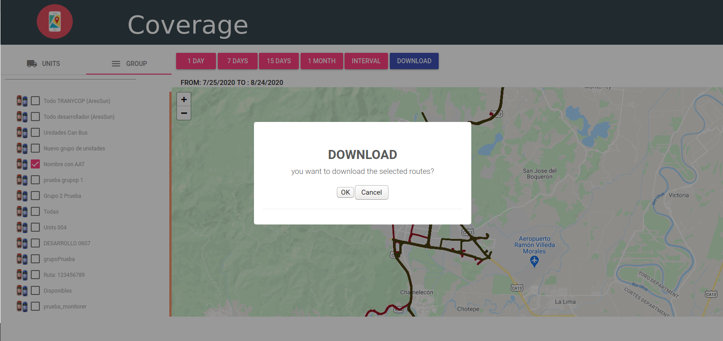Enable the Unidades Can Bus checkbox
This screenshot has height=341, width=723.
(35, 132)
